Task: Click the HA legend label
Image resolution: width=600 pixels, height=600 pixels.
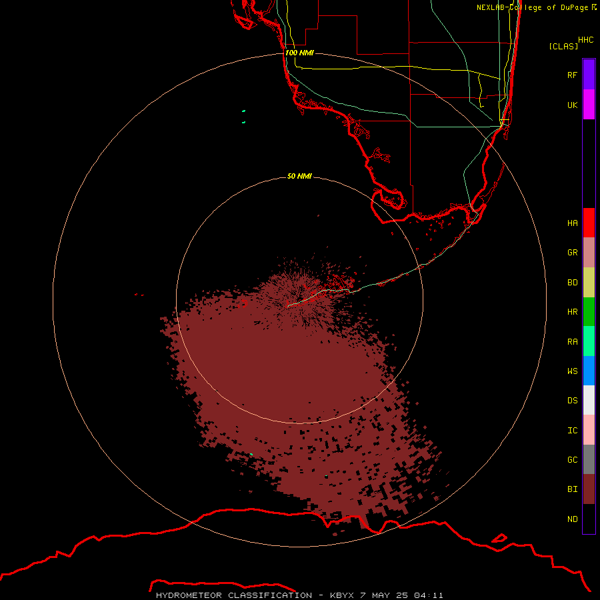Action: [x=572, y=223]
